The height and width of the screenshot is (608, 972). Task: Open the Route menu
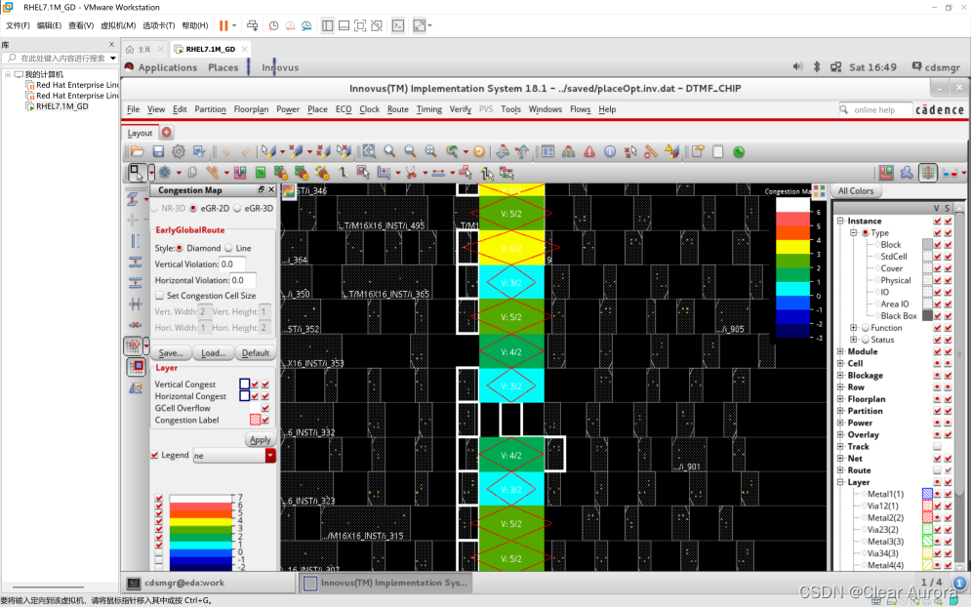(398, 109)
